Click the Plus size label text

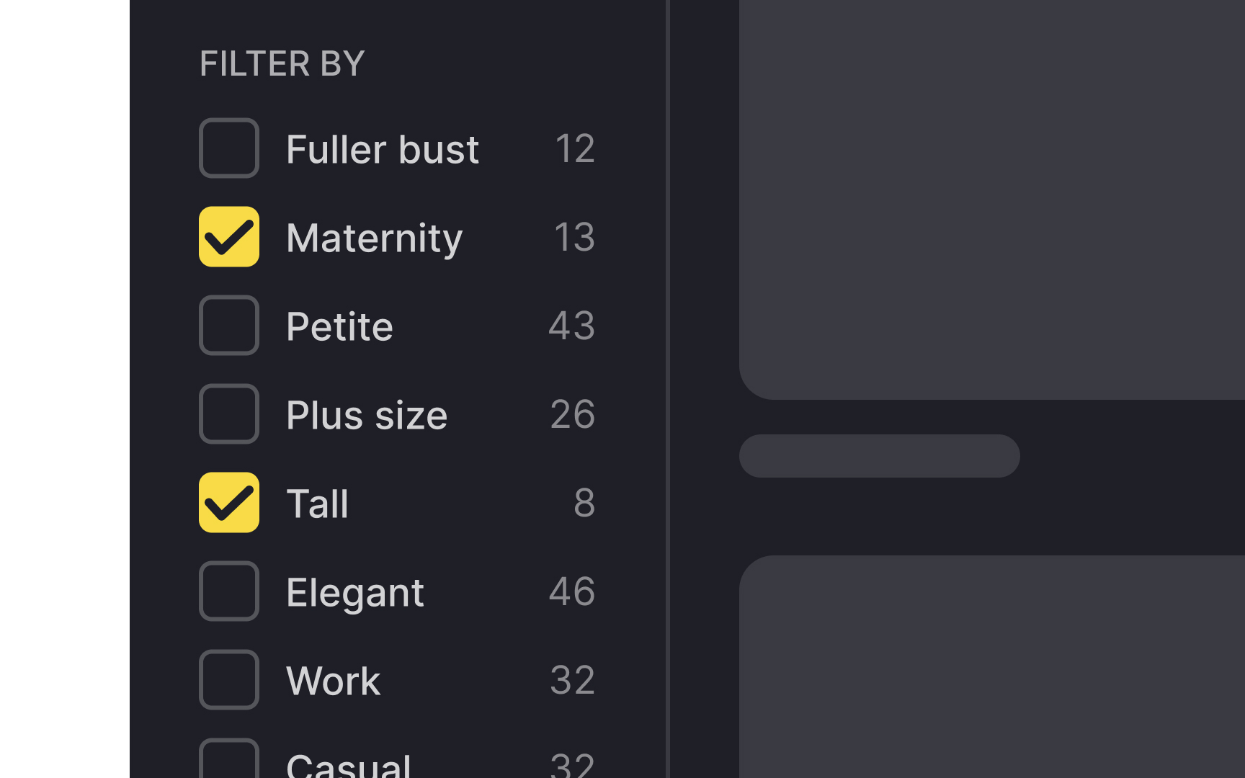click(367, 413)
